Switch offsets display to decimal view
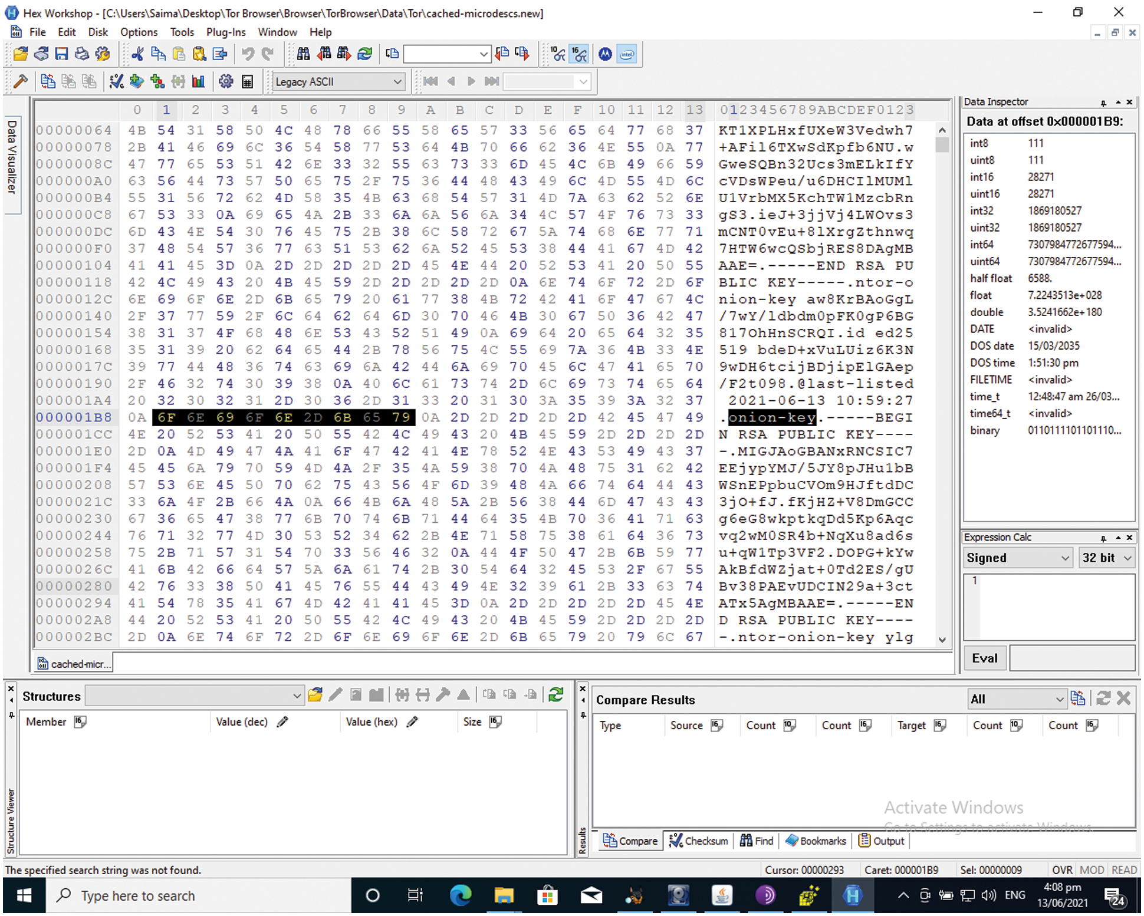 tap(558, 54)
